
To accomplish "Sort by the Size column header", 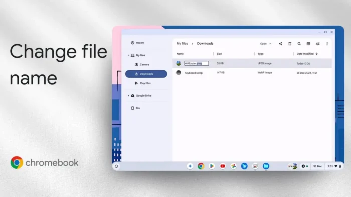I will pyautogui.click(x=219, y=54).
